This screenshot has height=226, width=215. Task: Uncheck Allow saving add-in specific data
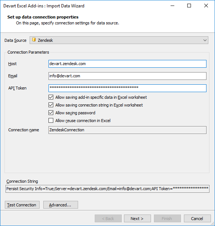[51, 97]
